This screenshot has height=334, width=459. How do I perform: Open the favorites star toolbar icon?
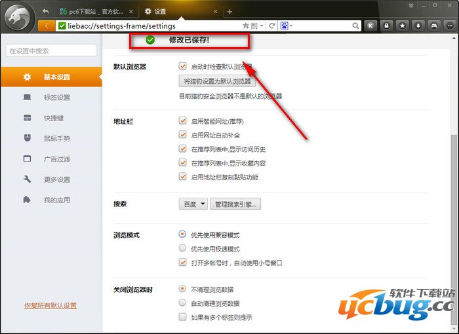[402, 26]
